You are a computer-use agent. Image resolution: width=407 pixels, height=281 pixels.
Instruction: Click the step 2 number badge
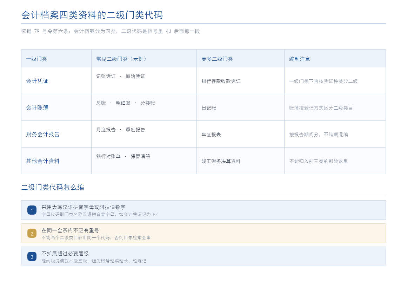pyautogui.click(x=32, y=233)
